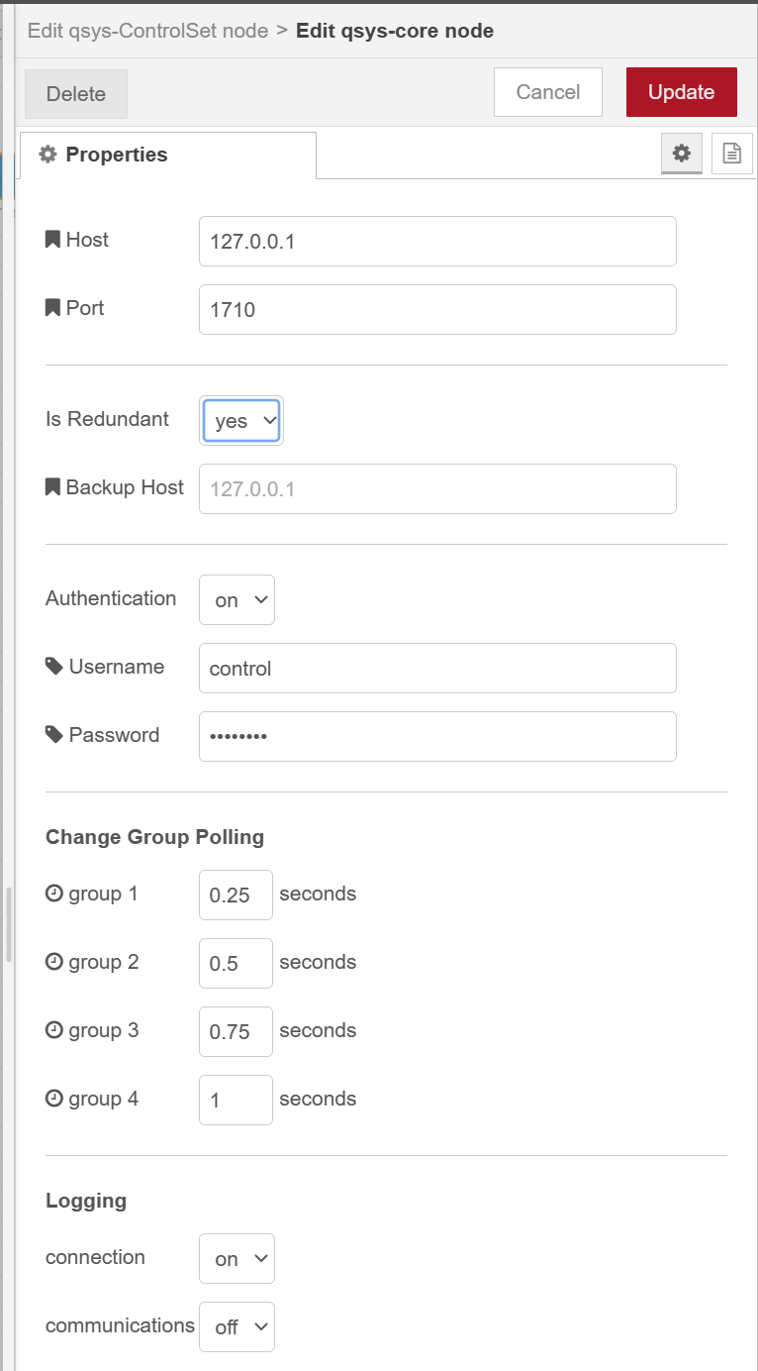Click the clock icon beside group 1
Screen dimensions: 758x1371
pyautogui.click(x=54, y=894)
